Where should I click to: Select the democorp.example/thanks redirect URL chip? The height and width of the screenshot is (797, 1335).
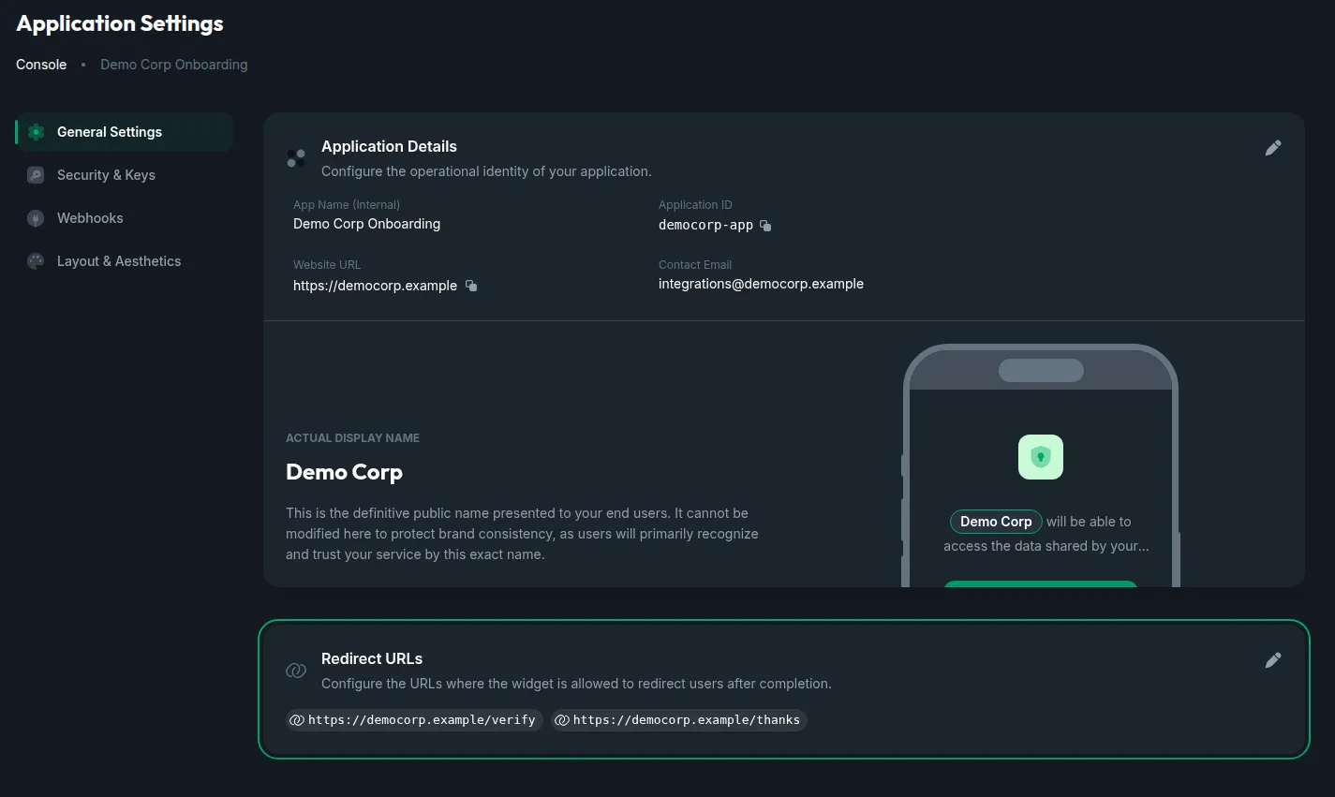tap(679, 720)
